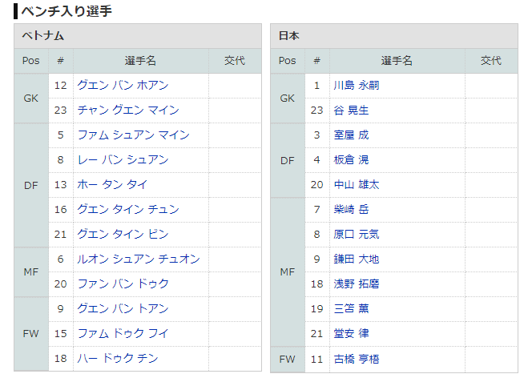This screenshot has width=524, height=382.
Task: Click 三笘 薫 link
Action: [x=351, y=308]
